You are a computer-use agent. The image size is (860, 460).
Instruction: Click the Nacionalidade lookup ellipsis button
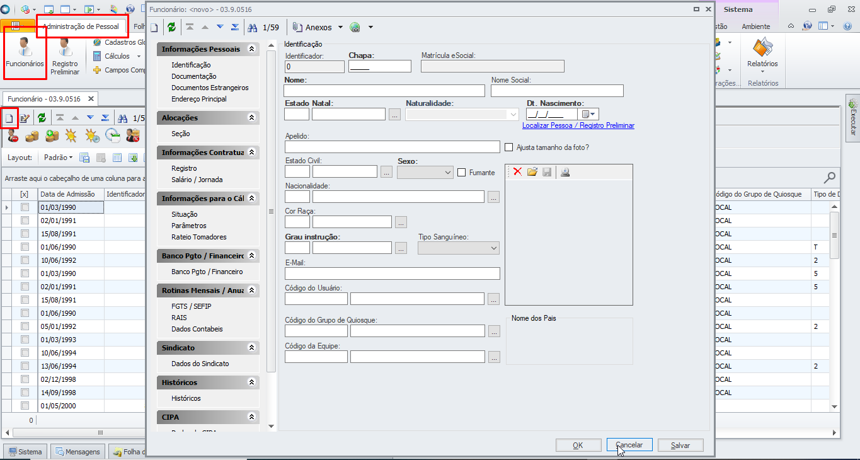tap(493, 197)
